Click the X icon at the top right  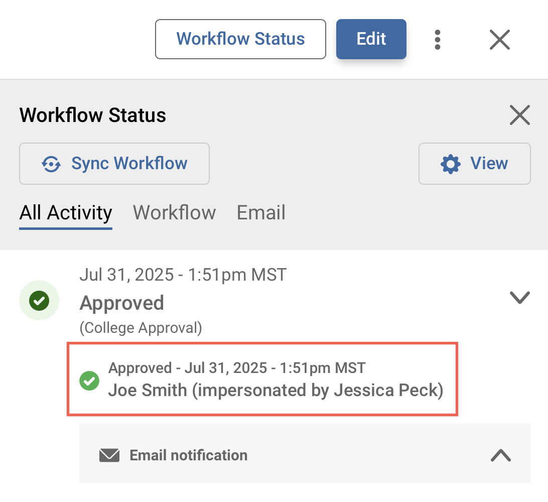[x=499, y=39]
